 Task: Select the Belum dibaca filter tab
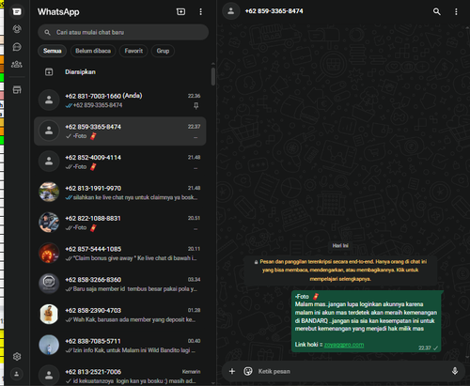pos(93,51)
